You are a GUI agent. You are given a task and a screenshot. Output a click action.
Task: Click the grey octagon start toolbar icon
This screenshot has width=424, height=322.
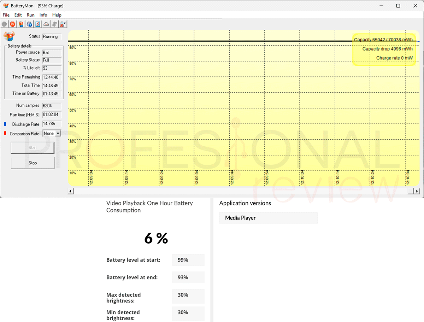[x=4, y=24]
